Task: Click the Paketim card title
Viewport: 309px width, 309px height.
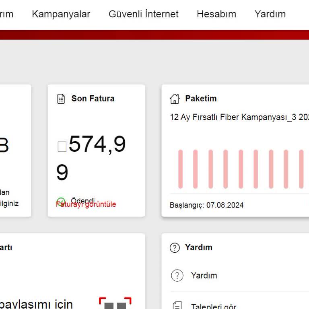Action: (201, 99)
